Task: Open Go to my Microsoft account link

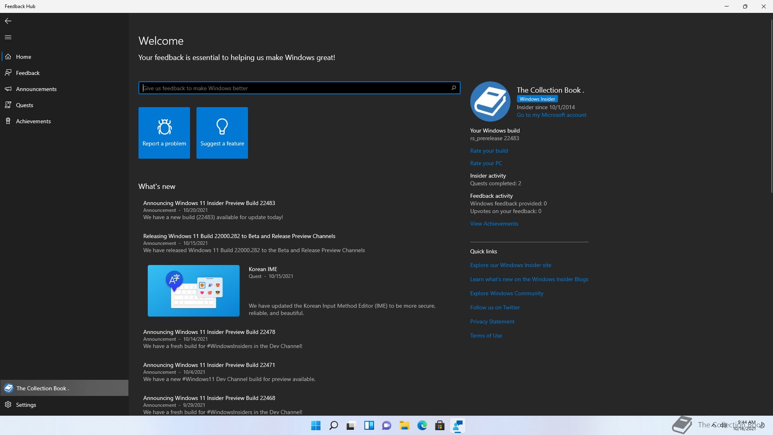Action: click(552, 115)
